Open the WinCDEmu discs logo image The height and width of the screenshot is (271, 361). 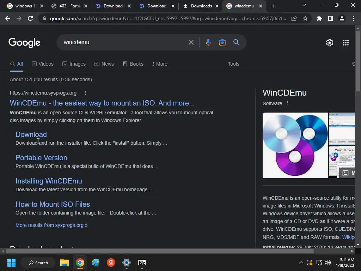tap(295, 145)
